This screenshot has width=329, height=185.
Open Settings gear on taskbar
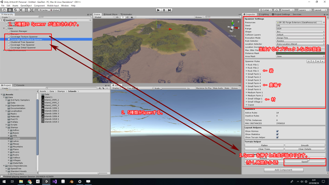[x=80, y=181]
